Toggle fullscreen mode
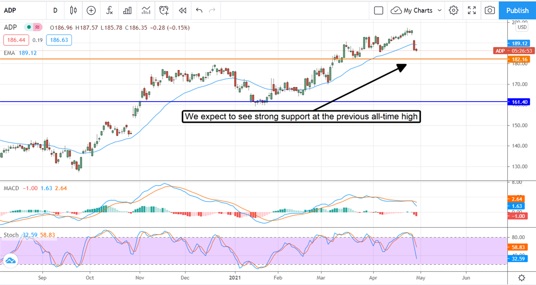 [x=472, y=10]
